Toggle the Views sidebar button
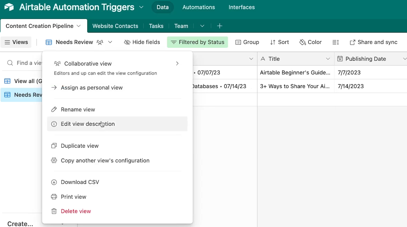 (x=16, y=42)
